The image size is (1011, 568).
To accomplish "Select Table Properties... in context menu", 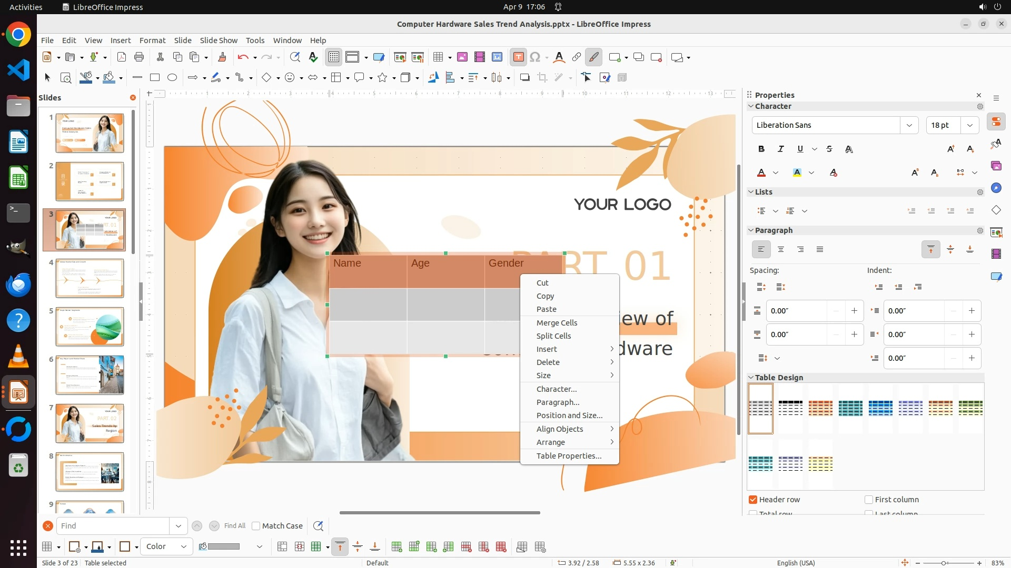I will click(569, 455).
